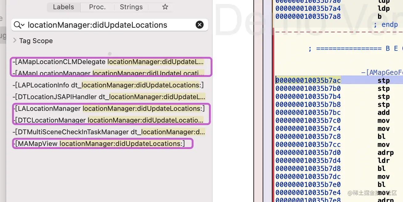Image resolution: width=403 pixels, height=202 pixels.
Task: Expand the Tag Scope section
Action: coord(14,40)
